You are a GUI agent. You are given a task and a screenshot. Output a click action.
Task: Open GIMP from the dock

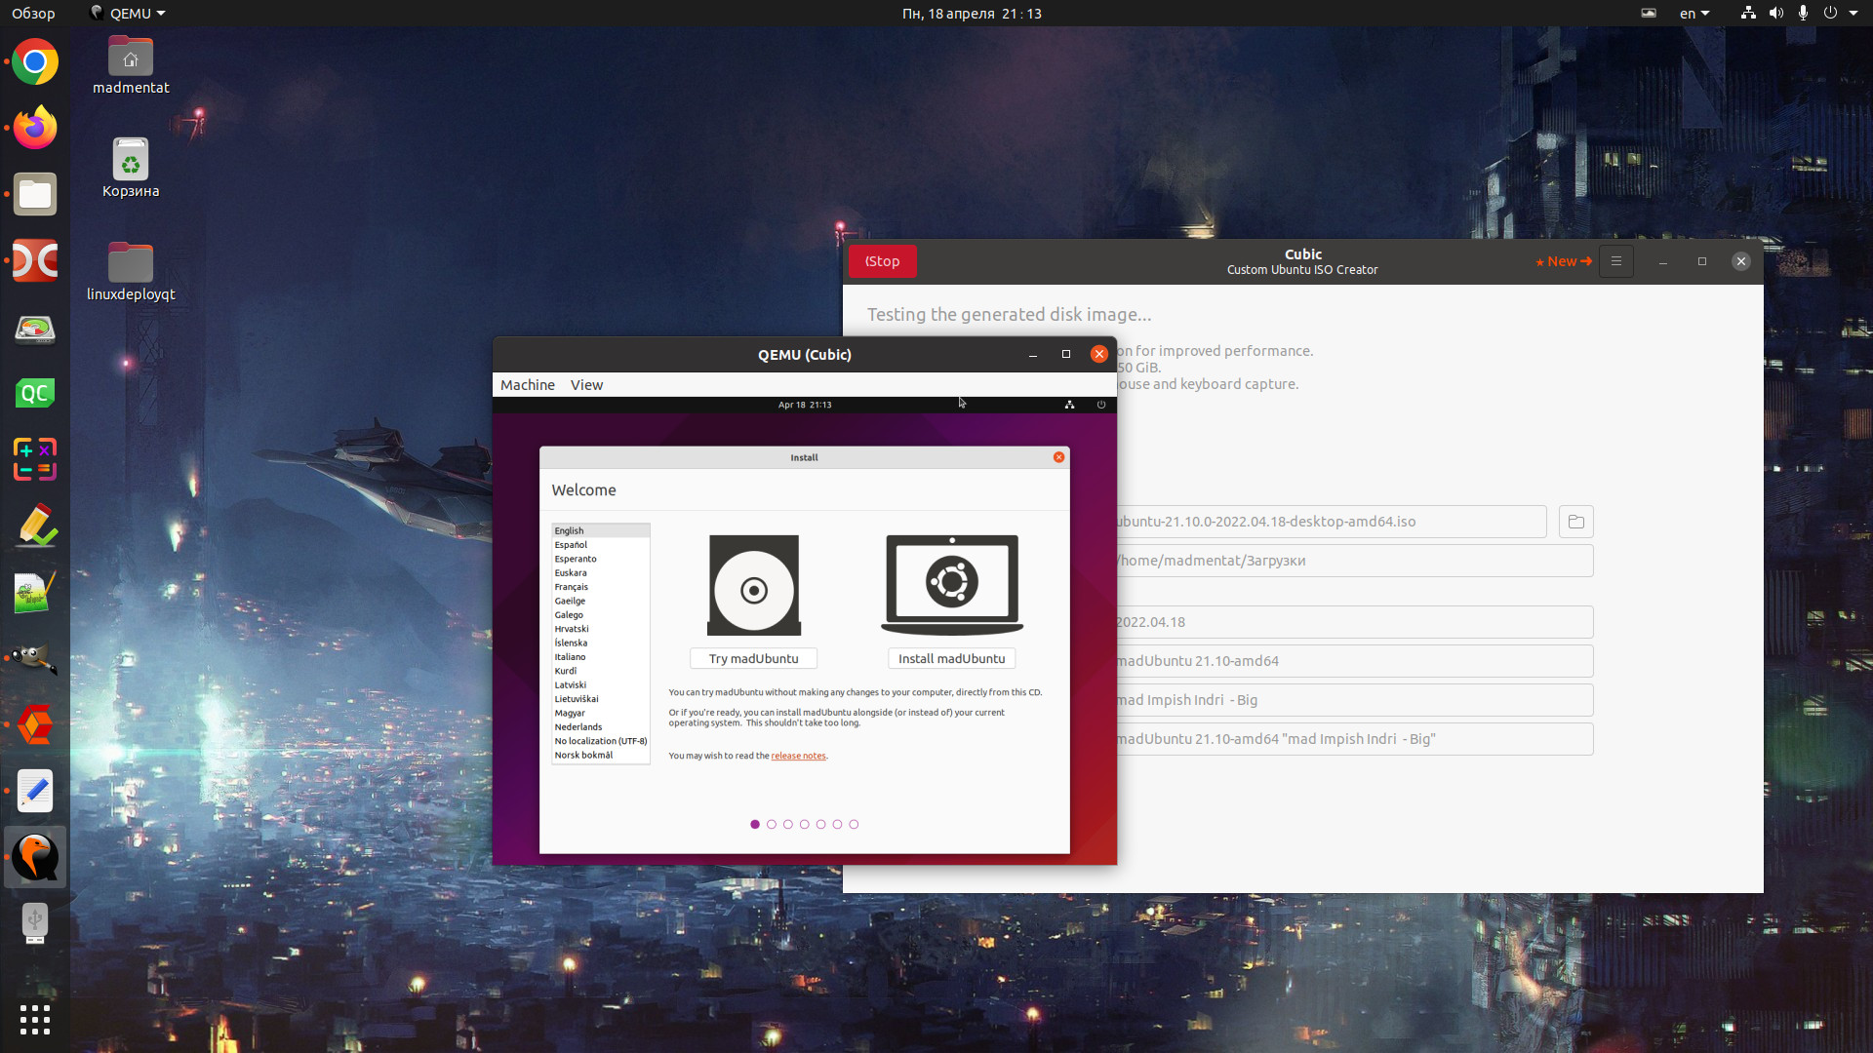(x=35, y=658)
